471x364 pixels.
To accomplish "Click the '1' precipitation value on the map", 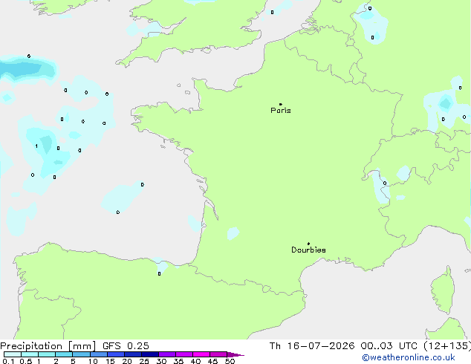I will 36,146.
